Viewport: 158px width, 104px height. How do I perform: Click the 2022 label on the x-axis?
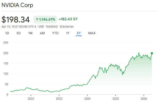click(31, 99)
